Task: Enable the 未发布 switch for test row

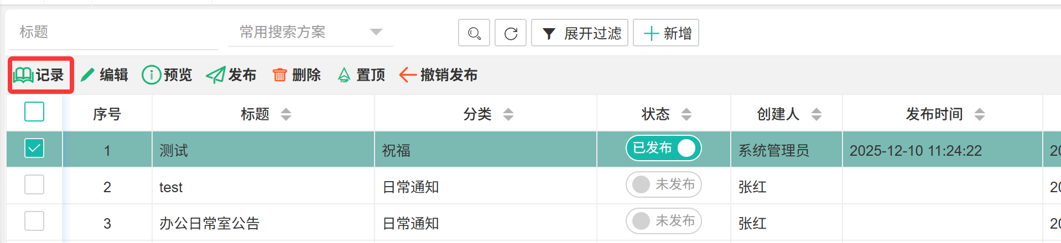Action: pos(663,184)
